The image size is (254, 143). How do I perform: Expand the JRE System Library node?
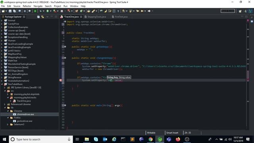tap(5, 87)
